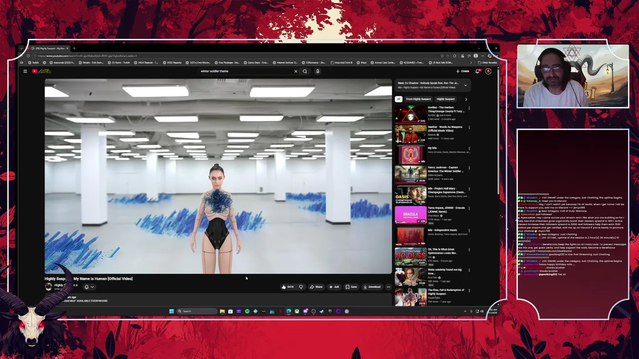This screenshot has height=359, width=639.
Task: Open YouTube notifications bell at top right
Action: pos(478,71)
